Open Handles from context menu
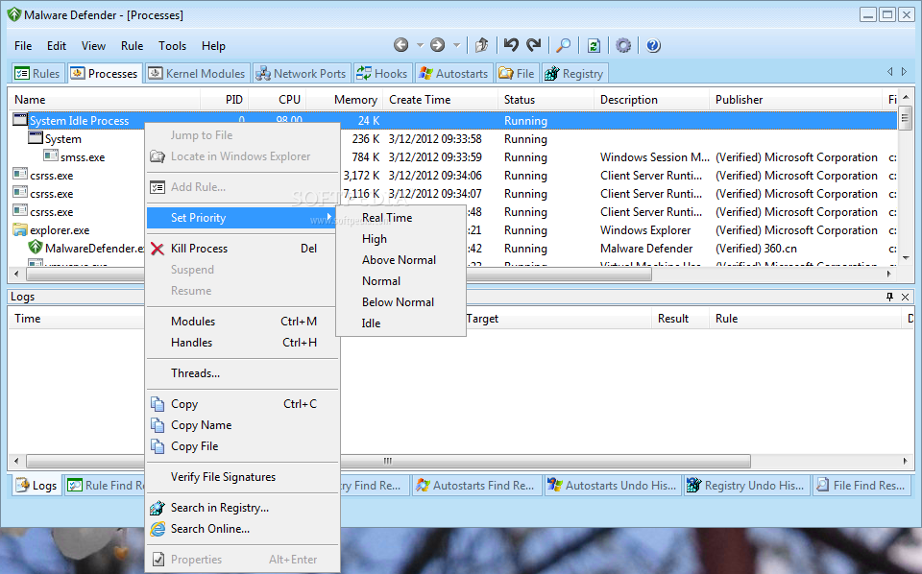Image resolution: width=922 pixels, height=574 pixels. click(x=243, y=343)
